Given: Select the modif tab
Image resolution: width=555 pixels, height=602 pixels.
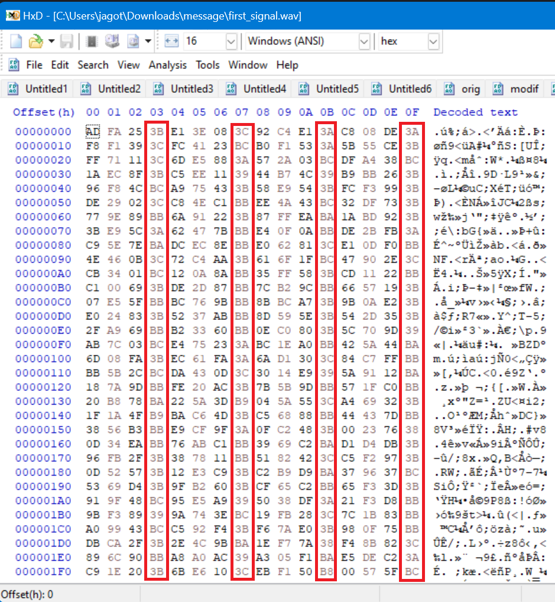Looking at the screenshot, I should [517, 89].
